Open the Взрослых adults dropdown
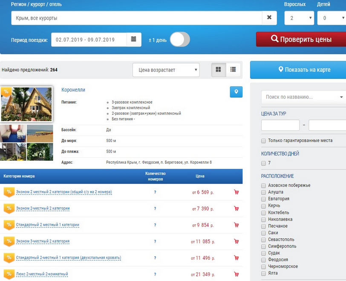 pos(300,18)
